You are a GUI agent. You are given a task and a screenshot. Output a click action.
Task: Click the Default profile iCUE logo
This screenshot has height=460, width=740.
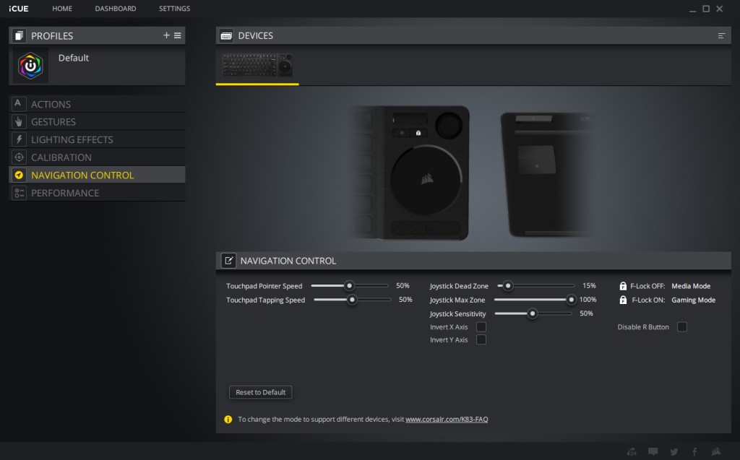30,66
